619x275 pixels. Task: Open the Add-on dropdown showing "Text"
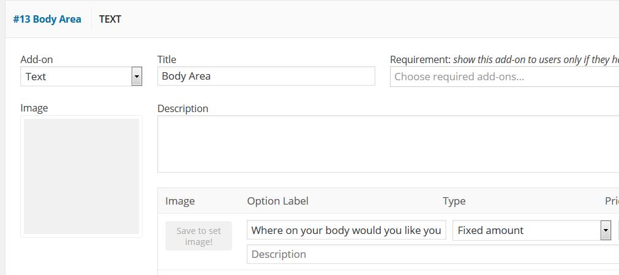coord(76,77)
